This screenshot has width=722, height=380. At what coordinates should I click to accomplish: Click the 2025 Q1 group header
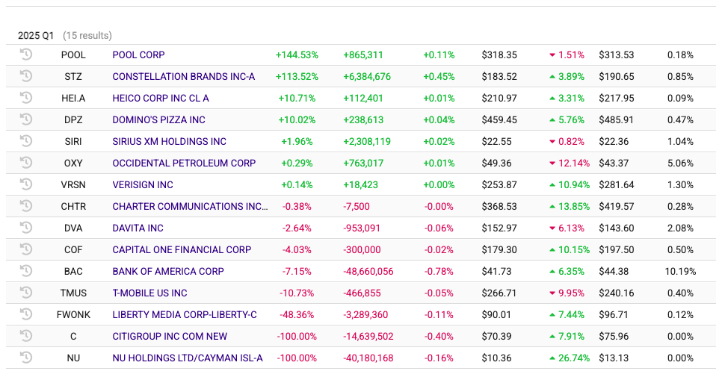point(35,35)
